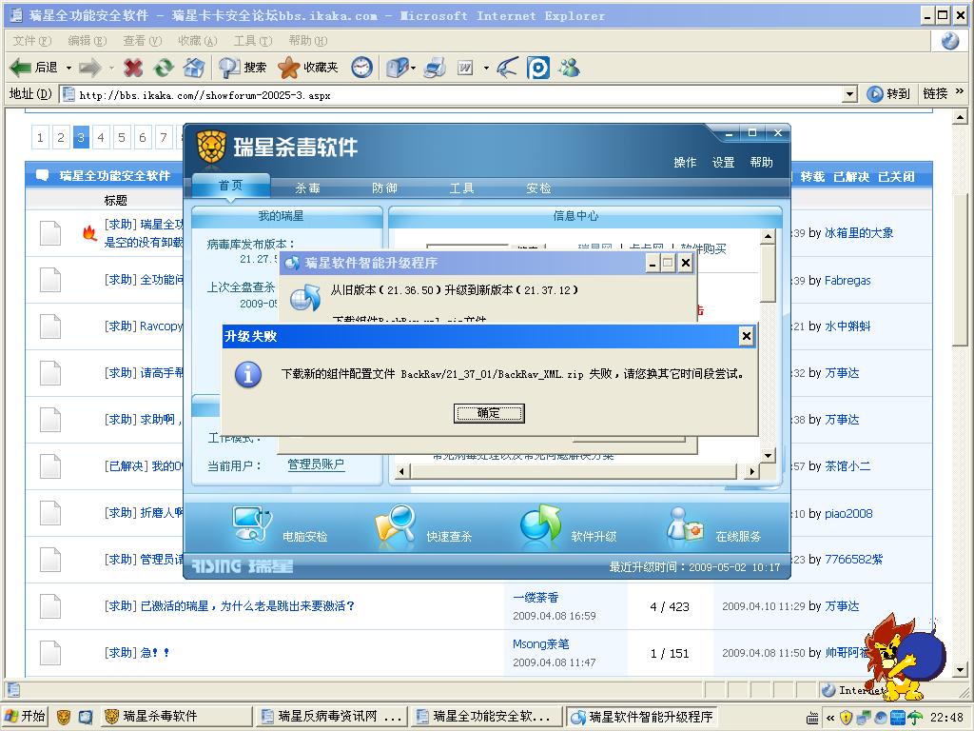Click the 管理员账户 link
Image resolution: width=974 pixels, height=731 pixels.
coord(316,464)
